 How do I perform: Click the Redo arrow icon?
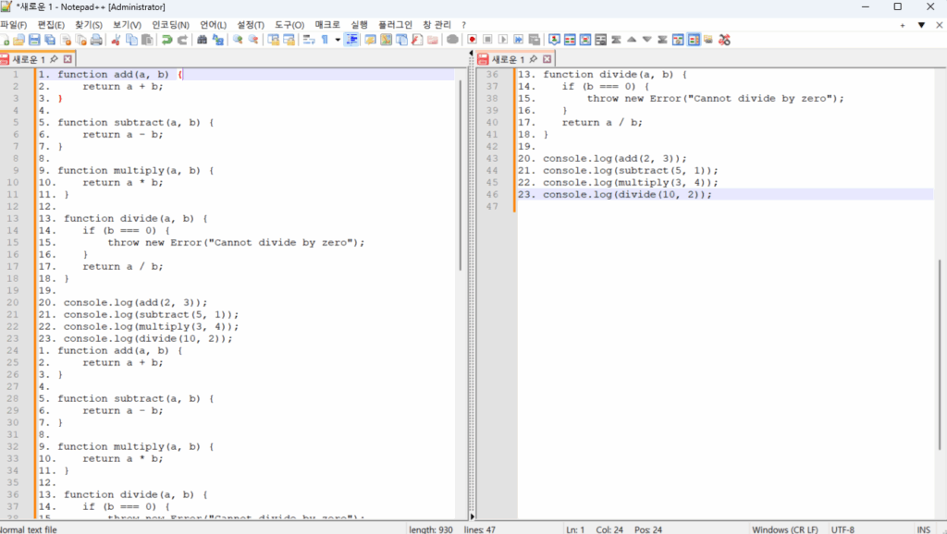click(182, 40)
